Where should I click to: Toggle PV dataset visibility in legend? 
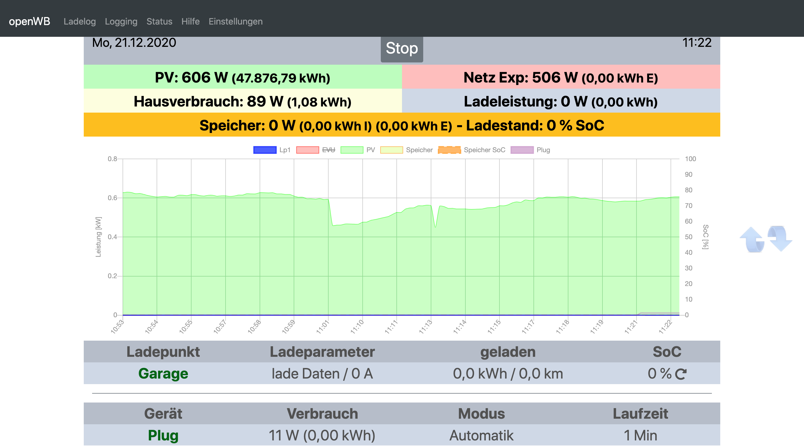tap(370, 150)
